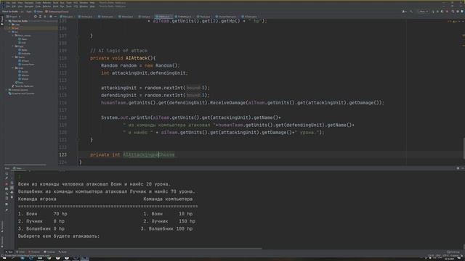Collapse all icon in Project panel header
This screenshot has height=261, width=465.
point(45,17)
